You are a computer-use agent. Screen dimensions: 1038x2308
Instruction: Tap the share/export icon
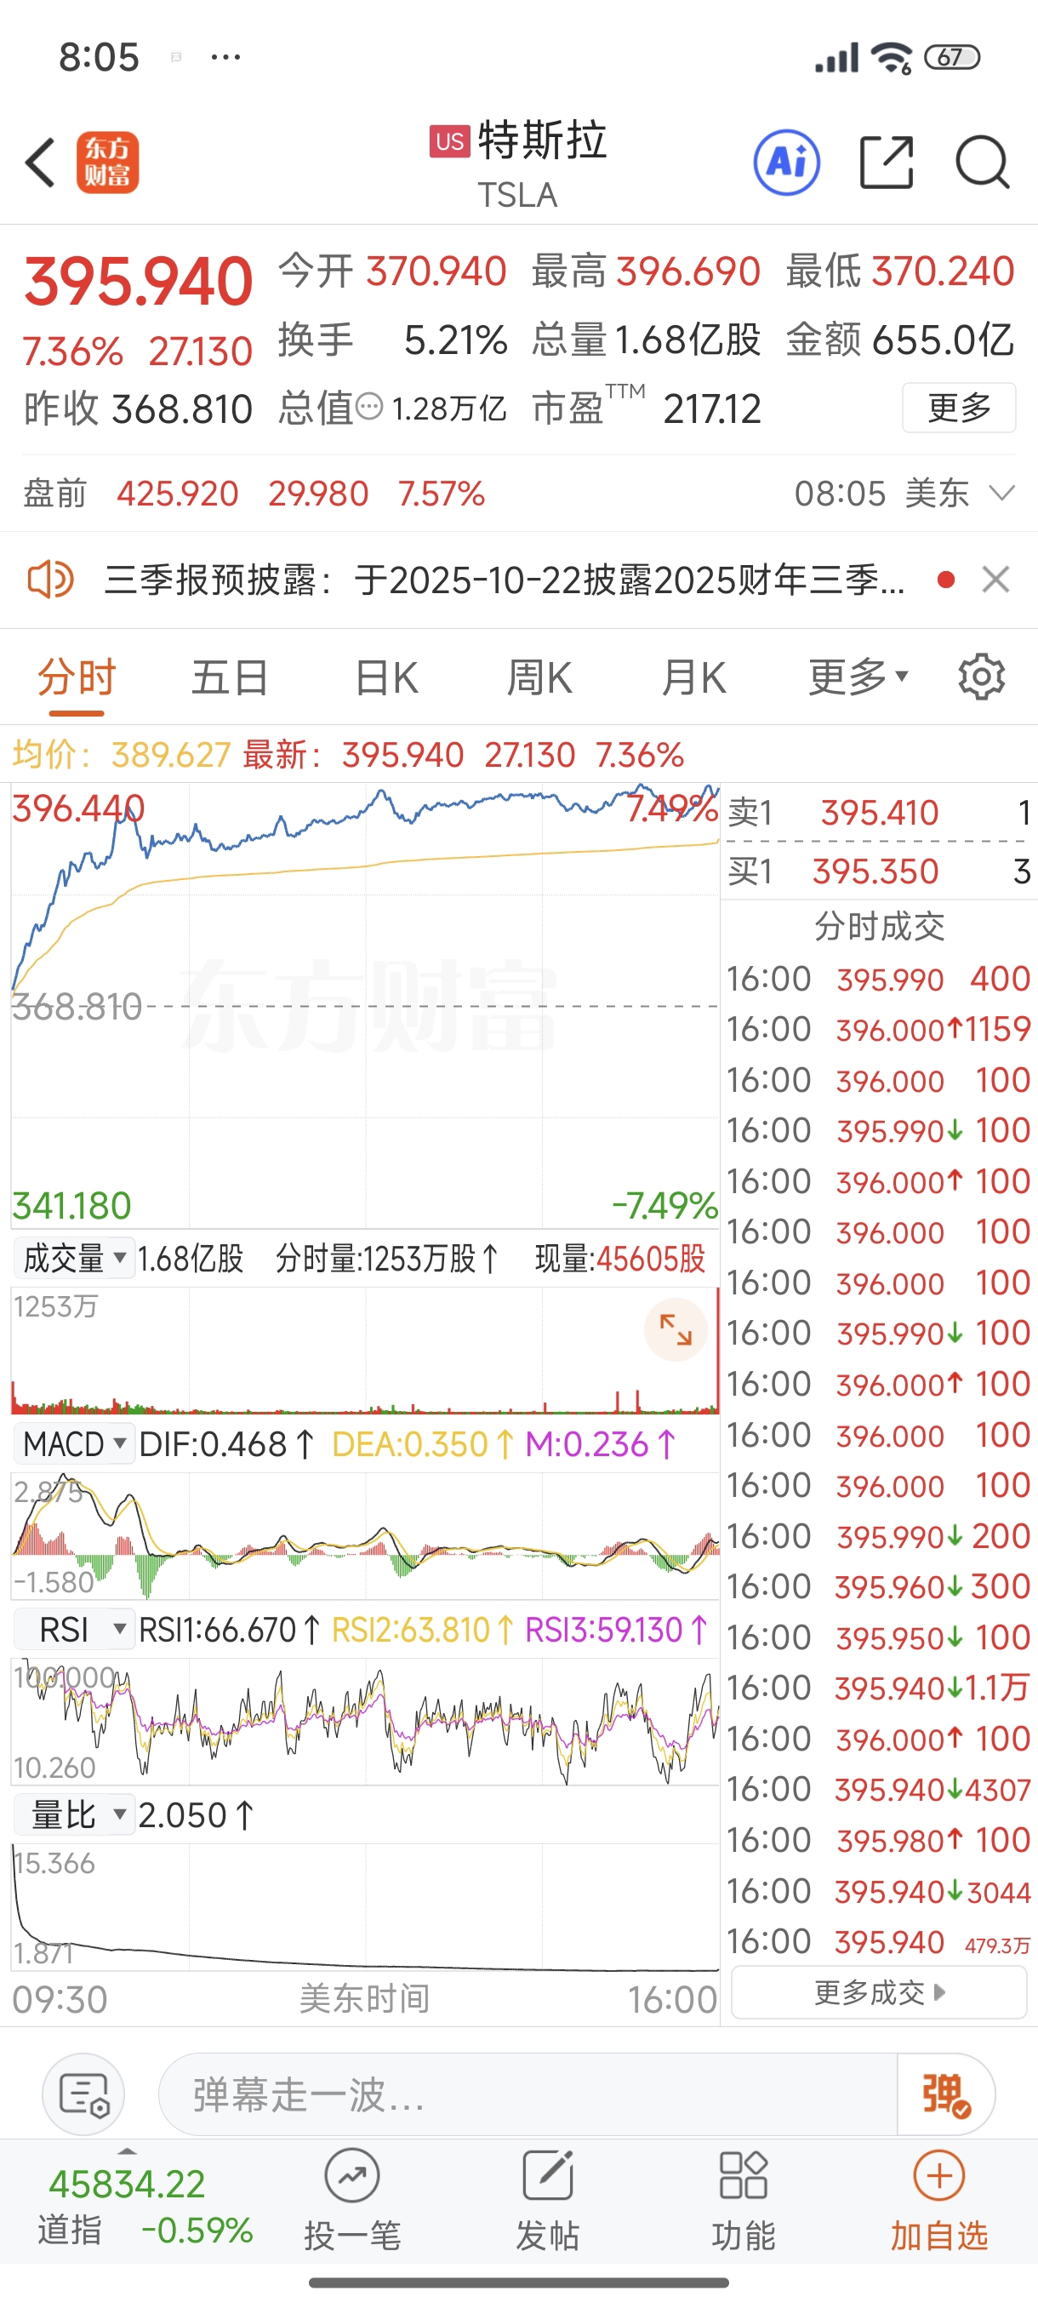coord(887,163)
